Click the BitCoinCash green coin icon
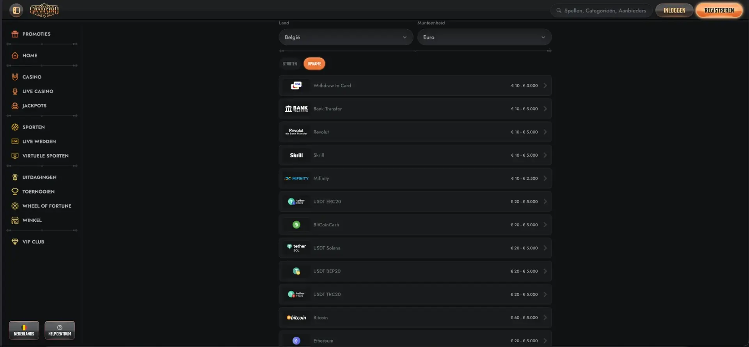This screenshot has width=749, height=347. click(x=296, y=225)
